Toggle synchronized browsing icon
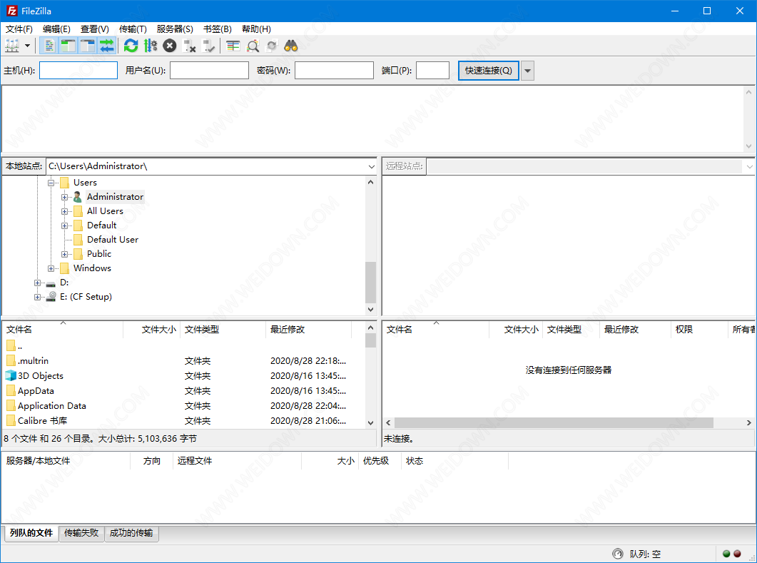757x563 pixels. coord(272,46)
